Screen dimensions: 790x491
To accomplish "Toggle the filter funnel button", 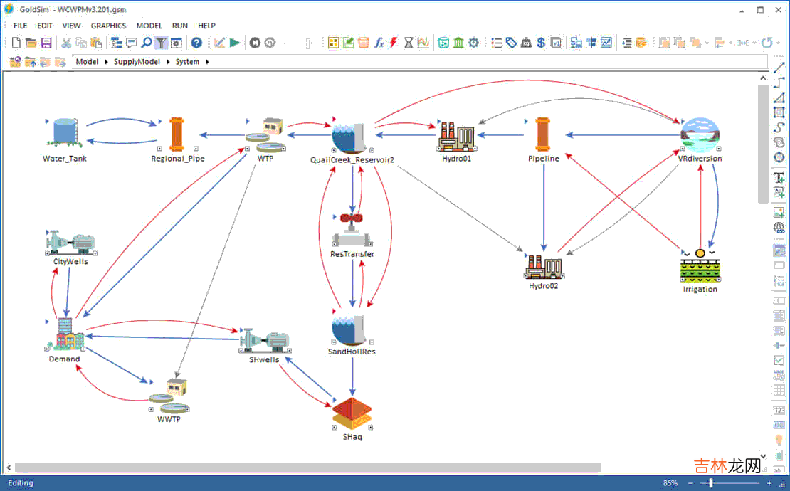I will (162, 43).
